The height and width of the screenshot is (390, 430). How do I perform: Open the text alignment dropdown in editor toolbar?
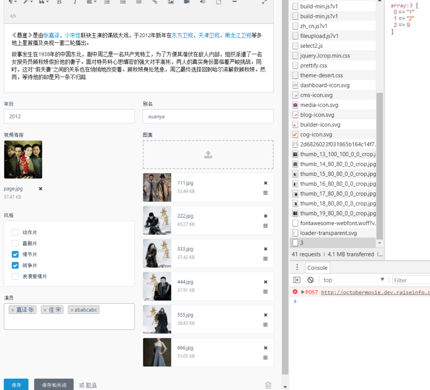tap(91, 2)
